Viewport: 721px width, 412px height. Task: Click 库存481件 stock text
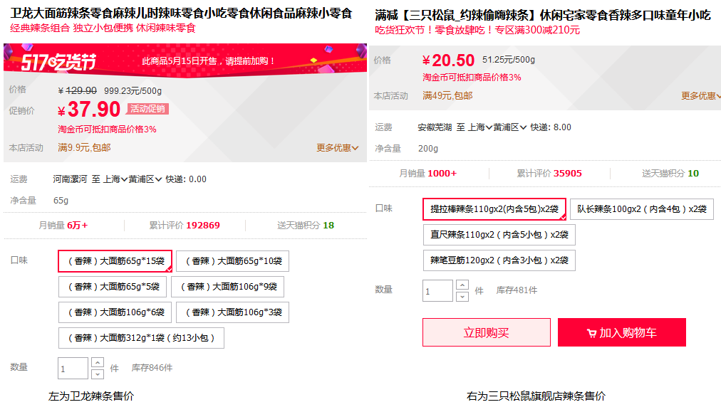pyautogui.click(x=517, y=290)
